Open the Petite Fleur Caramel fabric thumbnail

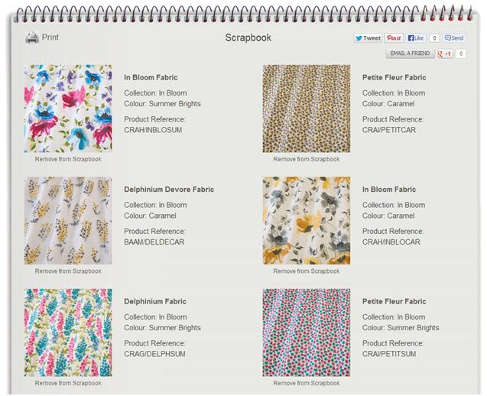(307, 109)
